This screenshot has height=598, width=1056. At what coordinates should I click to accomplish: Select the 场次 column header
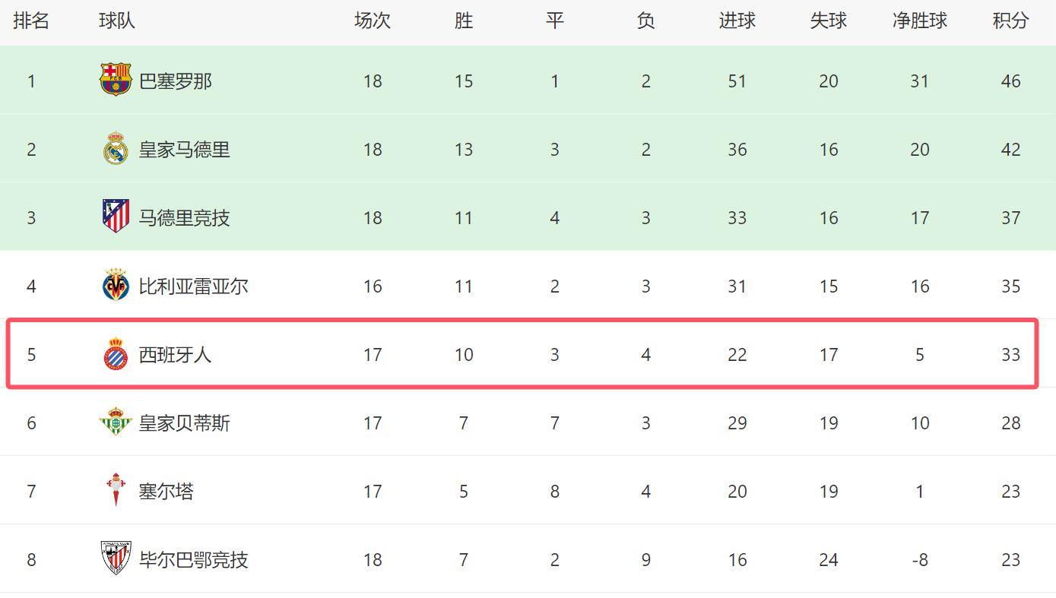(x=372, y=21)
